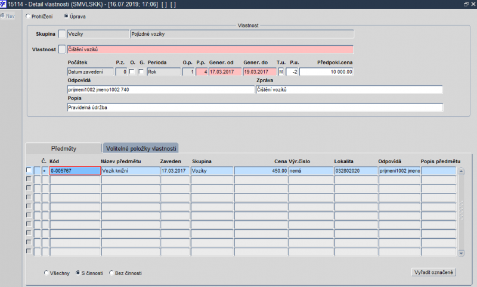Click the scroll down arrow of the table
This screenshot has width=477, height=287.
point(461,253)
